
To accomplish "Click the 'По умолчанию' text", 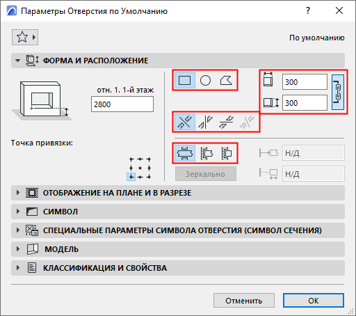I will click(x=317, y=38).
